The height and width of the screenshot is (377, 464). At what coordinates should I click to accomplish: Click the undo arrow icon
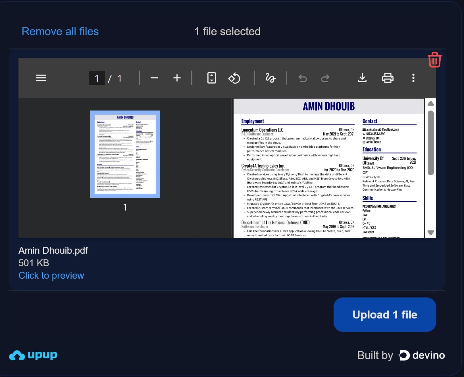(x=303, y=78)
